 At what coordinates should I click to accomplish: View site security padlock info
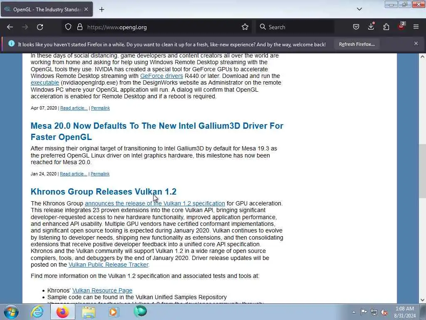(79, 27)
